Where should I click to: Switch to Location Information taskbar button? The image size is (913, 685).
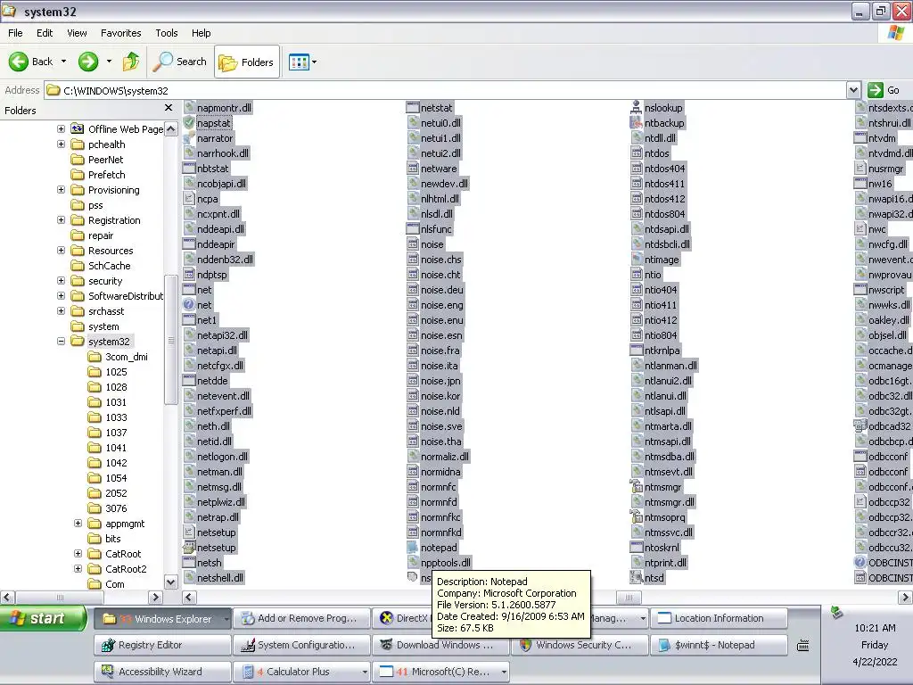point(719,619)
